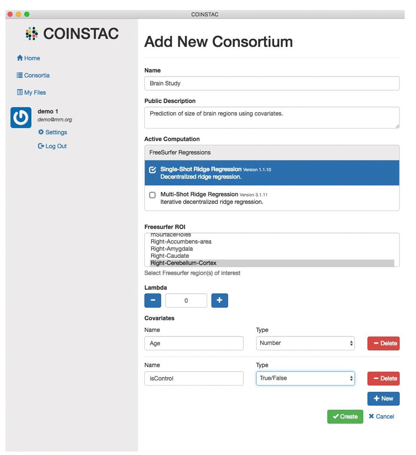This screenshot has height=455, width=416.
Task: Cancel the new consortium form
Action: [x=381, y=416]
